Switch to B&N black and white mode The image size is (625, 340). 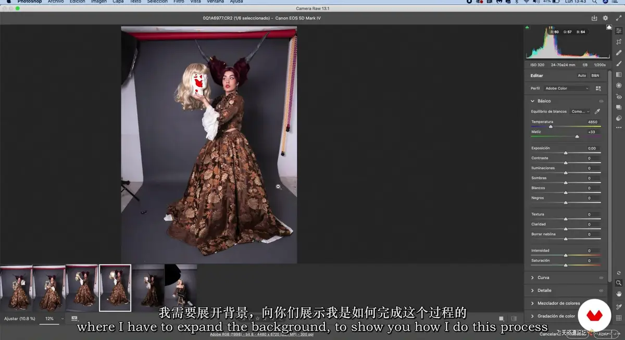(x=595, y=75)
